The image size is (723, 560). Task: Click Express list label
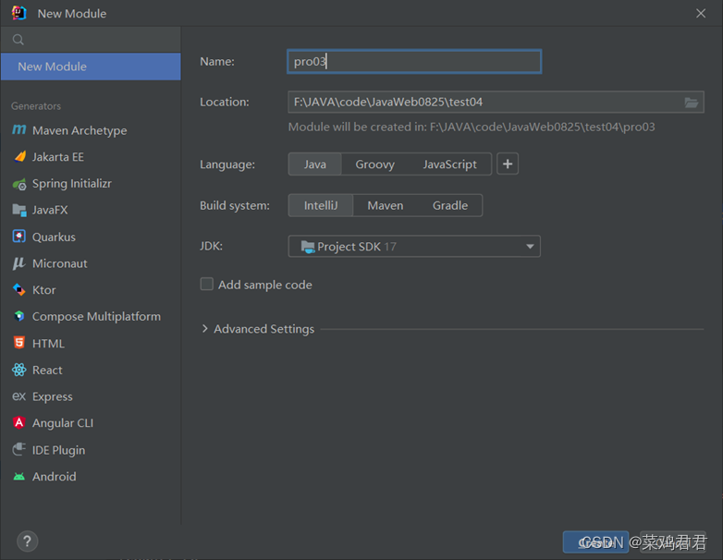(53, 396)
